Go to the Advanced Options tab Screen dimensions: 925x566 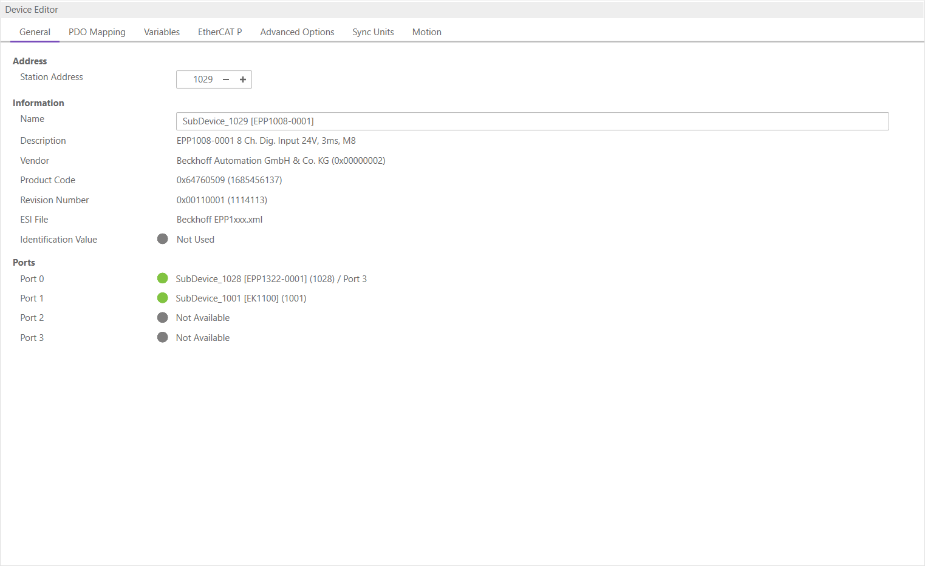pyautogui.click(x=297, y=32)
